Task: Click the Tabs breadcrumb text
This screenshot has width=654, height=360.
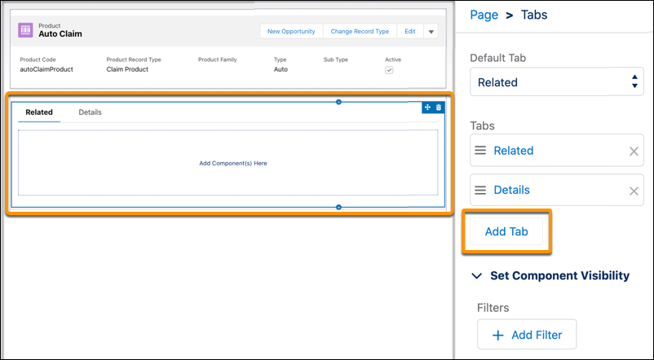Action: [534, 15]
